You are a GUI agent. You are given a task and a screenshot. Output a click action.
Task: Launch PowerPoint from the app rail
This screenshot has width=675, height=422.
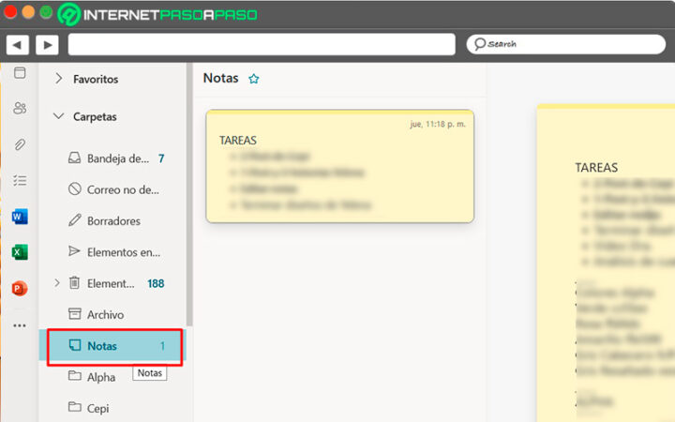(x=20, y=288)
